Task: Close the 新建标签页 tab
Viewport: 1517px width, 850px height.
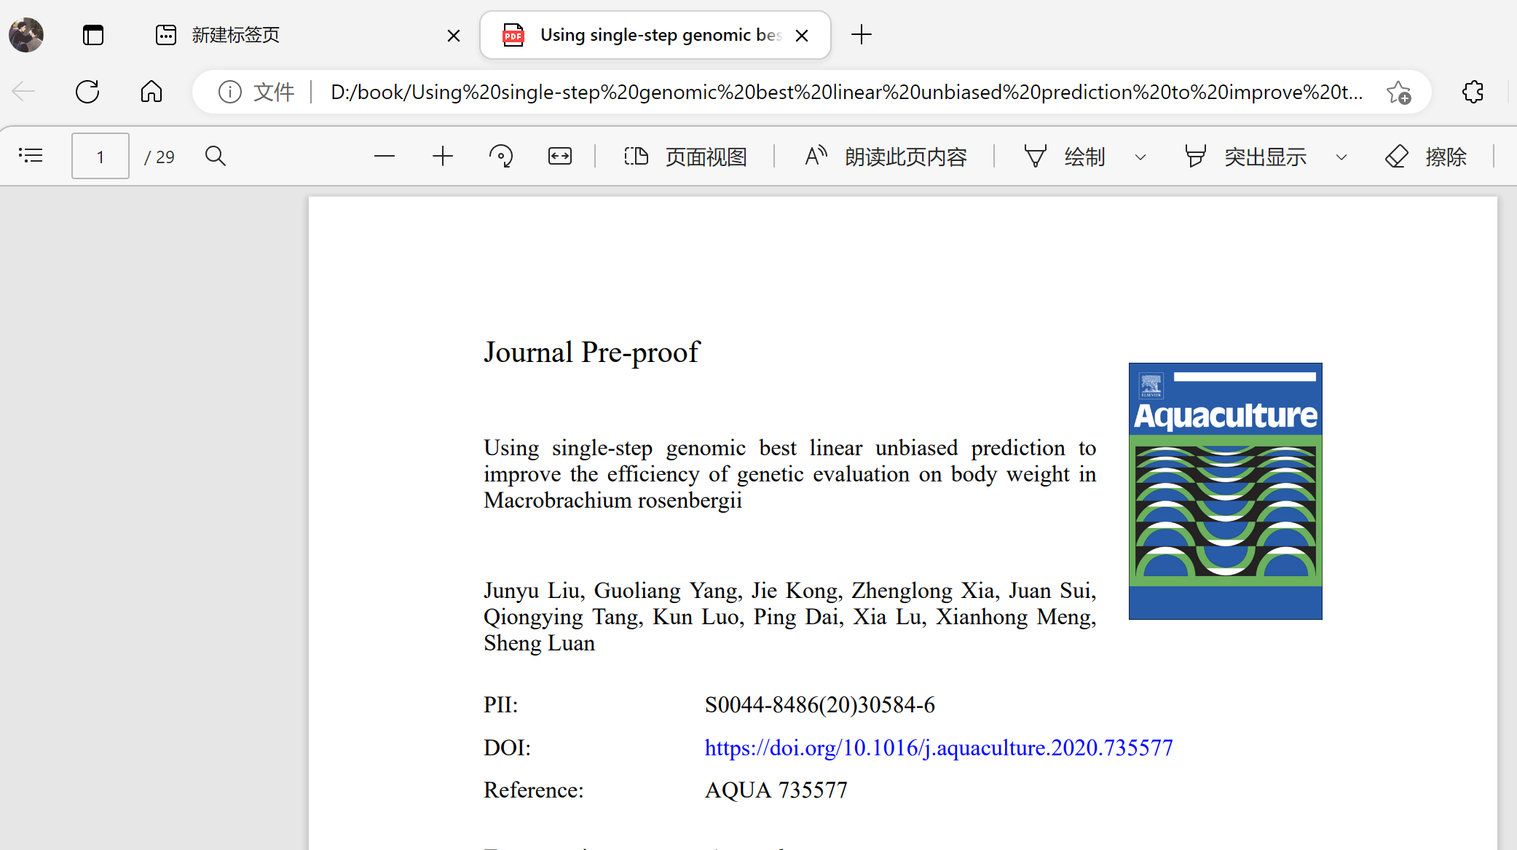Action: pos(453,36)
